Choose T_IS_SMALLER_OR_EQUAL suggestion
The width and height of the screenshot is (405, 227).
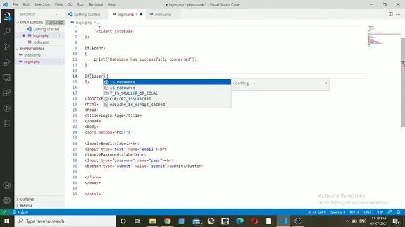coord(167,93)
